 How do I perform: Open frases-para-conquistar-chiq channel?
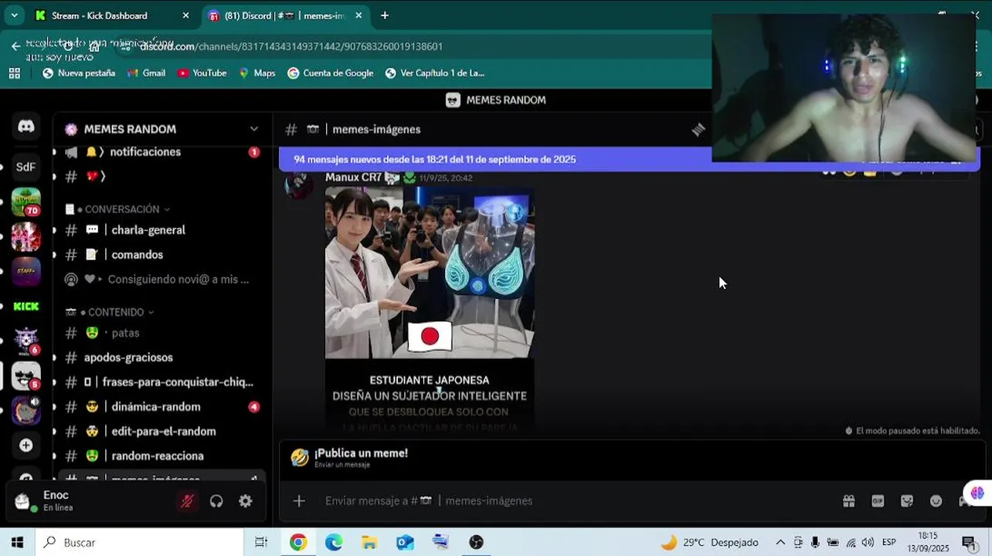point(160,382)
